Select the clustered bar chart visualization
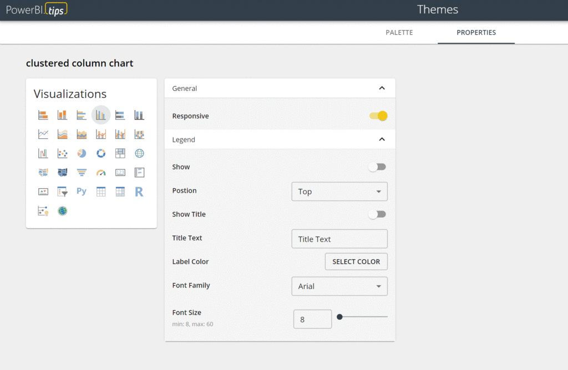This screenshot has height=370, width=568. coord(82,115)
